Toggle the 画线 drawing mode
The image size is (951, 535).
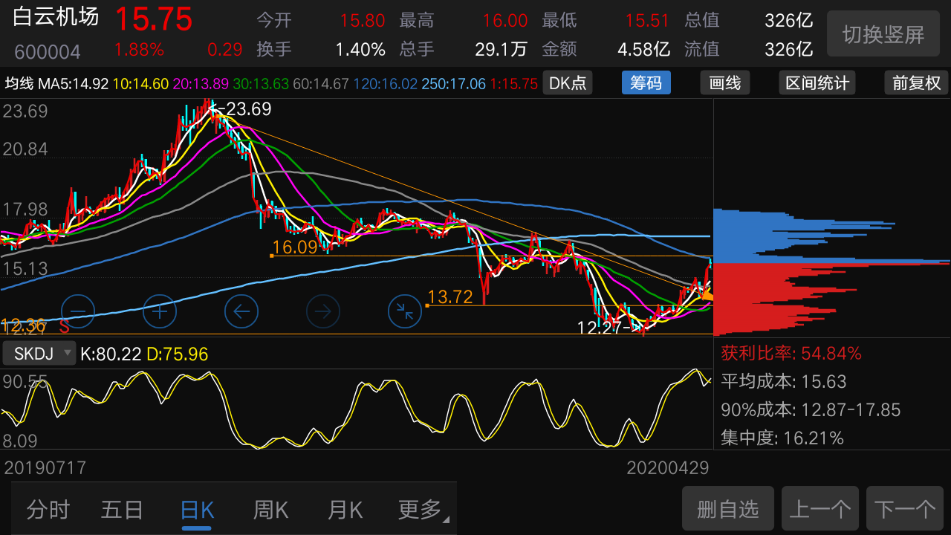[x=725, y=82]
